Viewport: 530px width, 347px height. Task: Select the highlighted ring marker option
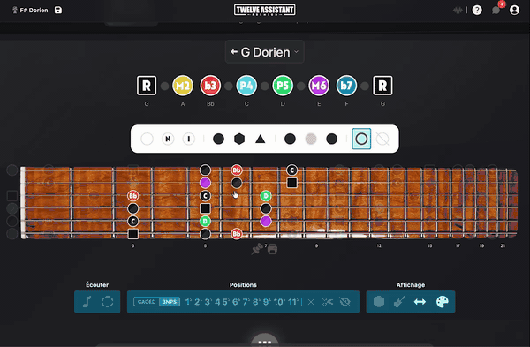tap(361, 139)
